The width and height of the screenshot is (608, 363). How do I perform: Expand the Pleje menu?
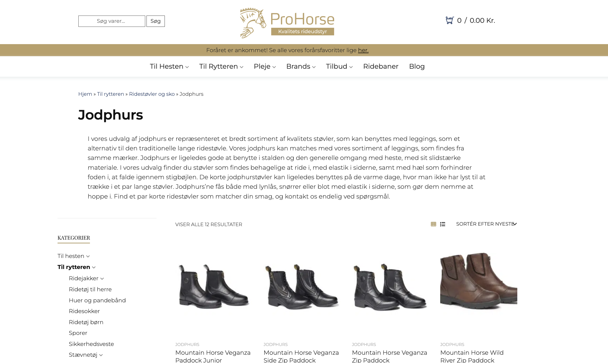click(265, 66)
